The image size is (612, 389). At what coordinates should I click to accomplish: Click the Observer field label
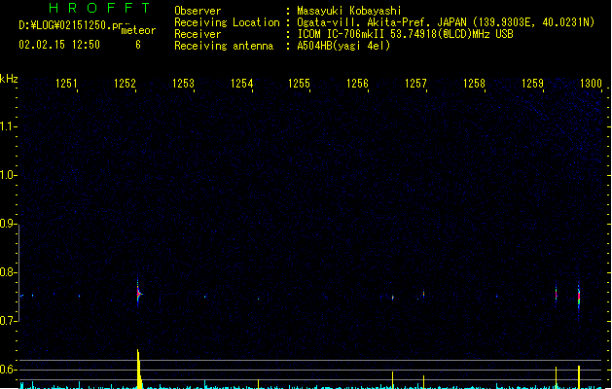point(198,11)
